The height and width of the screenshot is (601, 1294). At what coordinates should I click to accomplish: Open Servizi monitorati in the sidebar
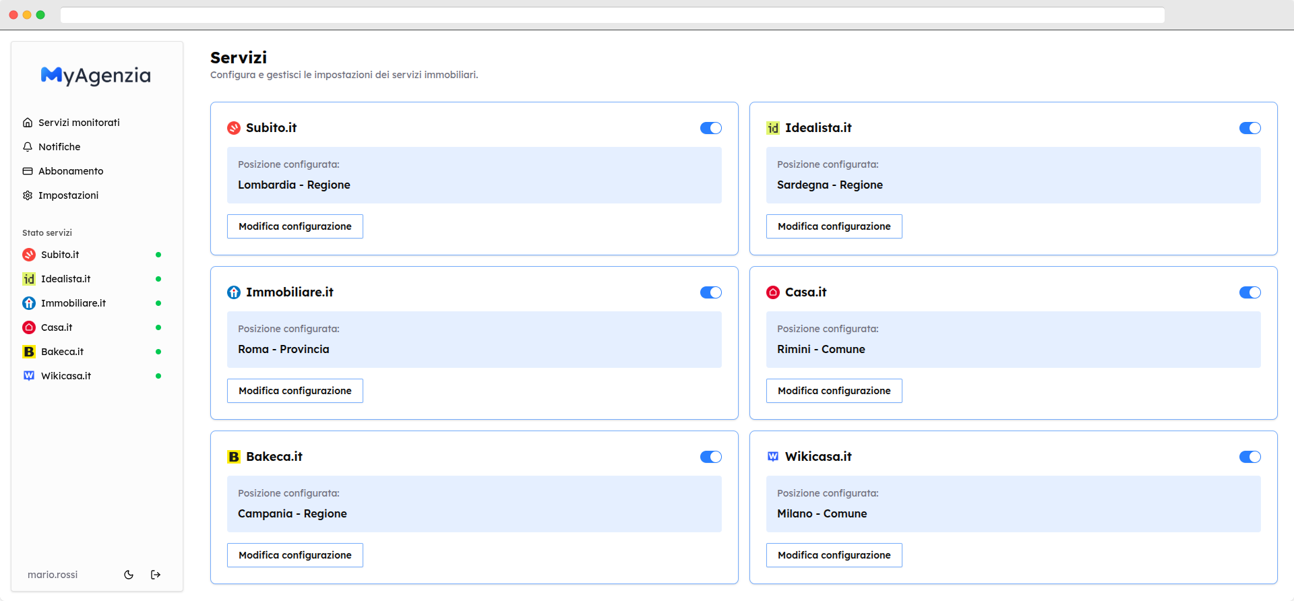79,123
